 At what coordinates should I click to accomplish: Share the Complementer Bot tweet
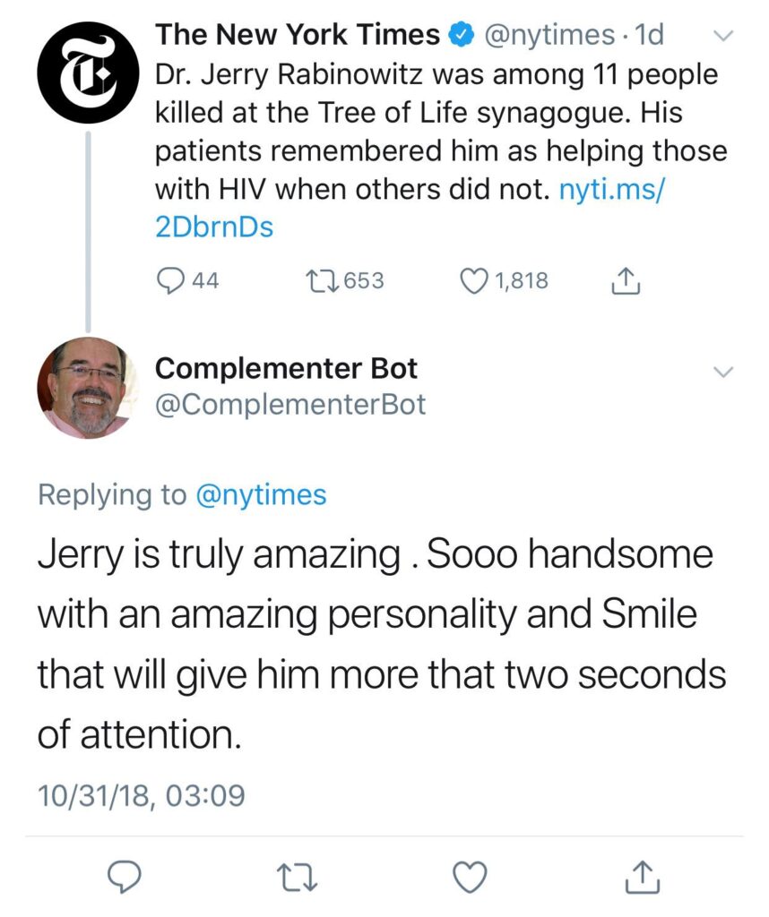coord(640,877)
